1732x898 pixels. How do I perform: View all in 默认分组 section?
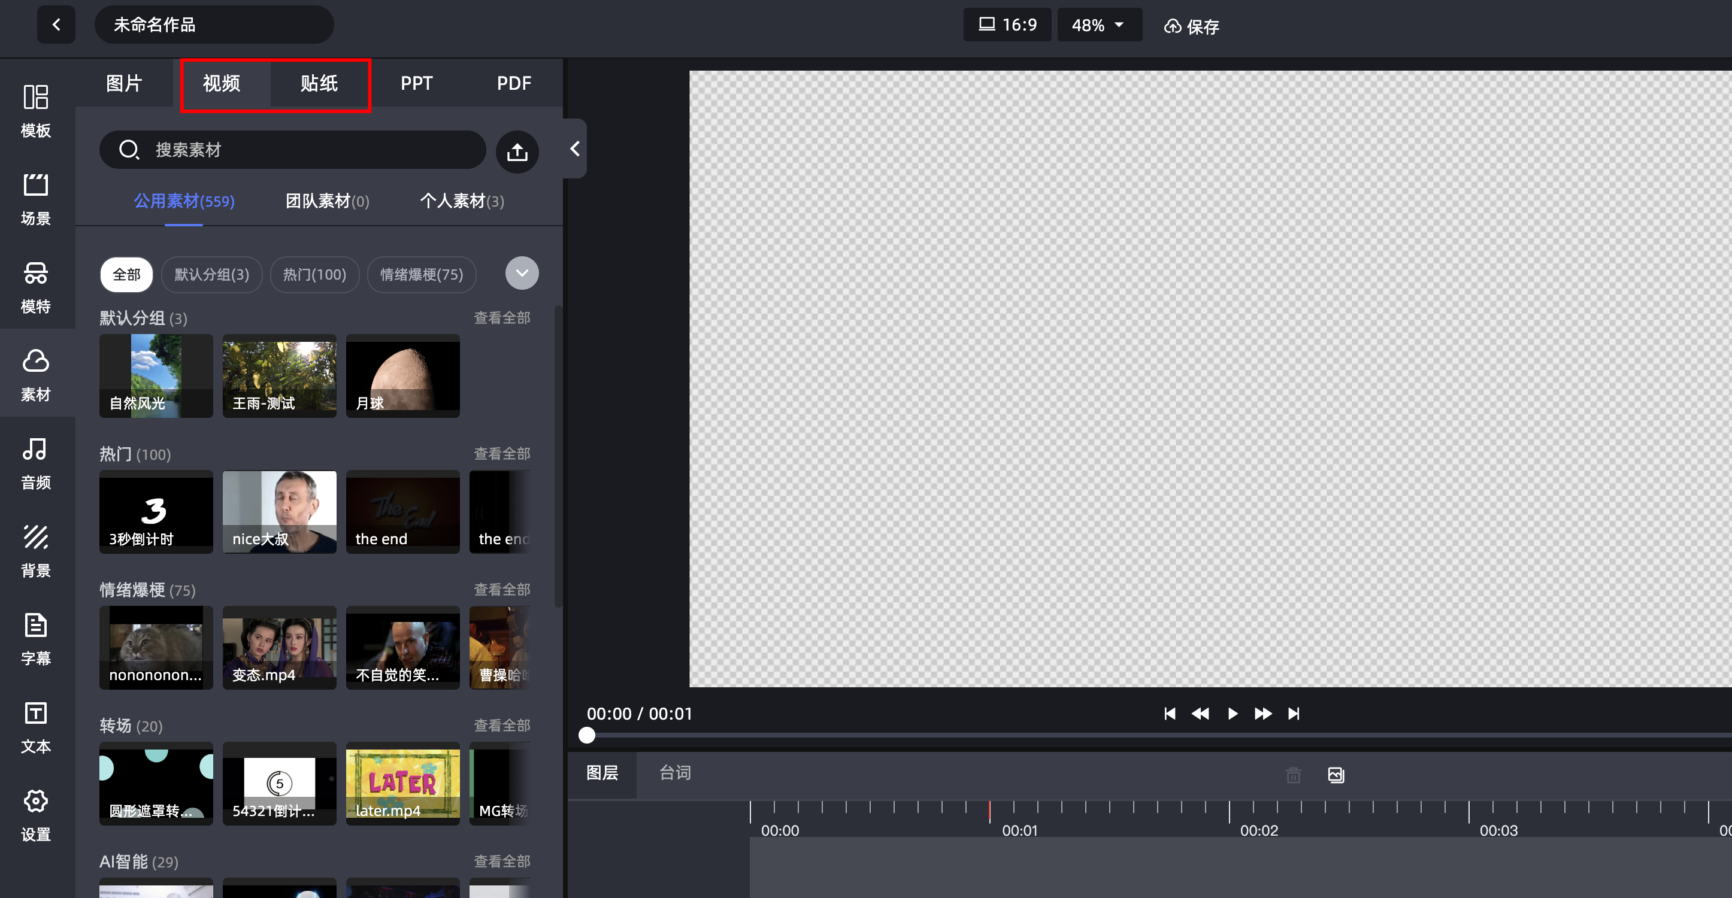point(502,318)
